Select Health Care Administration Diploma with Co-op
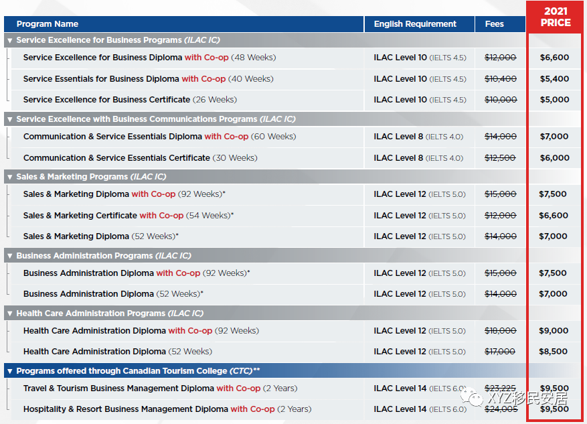Image resolution: width=587 pixels, height=424 pixels. click(x=141, y=331)
